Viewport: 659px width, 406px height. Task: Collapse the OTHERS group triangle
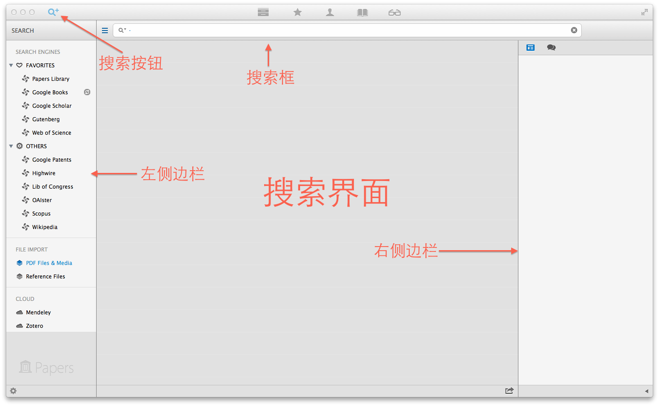pos(11,146)
